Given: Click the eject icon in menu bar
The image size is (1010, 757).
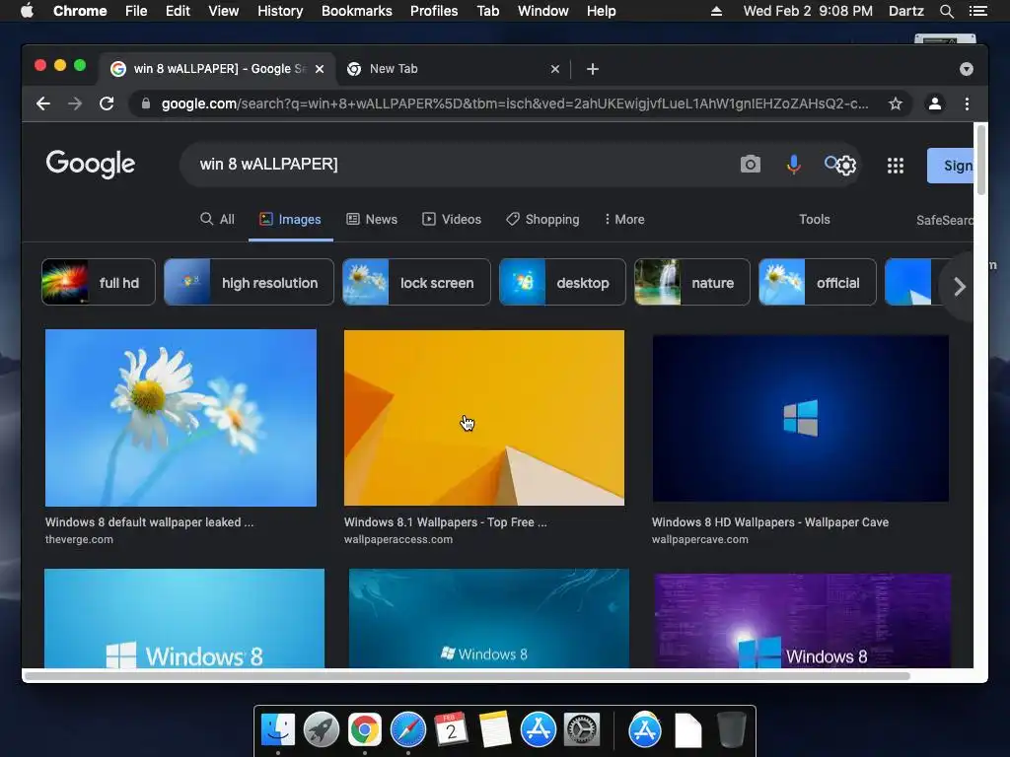Looking at the screenshot, I should 716,11.
